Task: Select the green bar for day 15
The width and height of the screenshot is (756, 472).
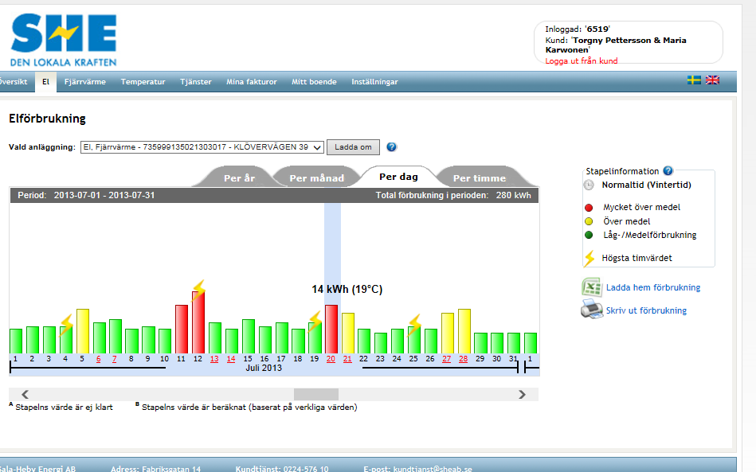Action: [x=249, y=337]
